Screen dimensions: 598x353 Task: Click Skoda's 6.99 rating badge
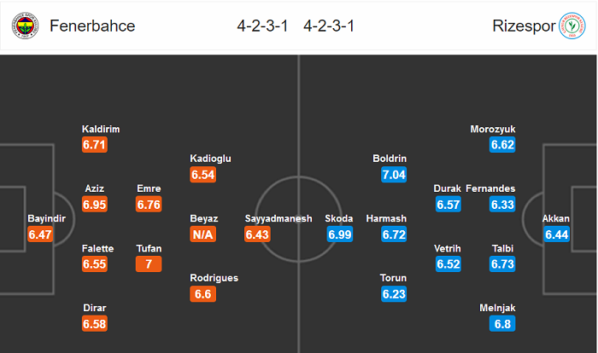tap(340, 234)
